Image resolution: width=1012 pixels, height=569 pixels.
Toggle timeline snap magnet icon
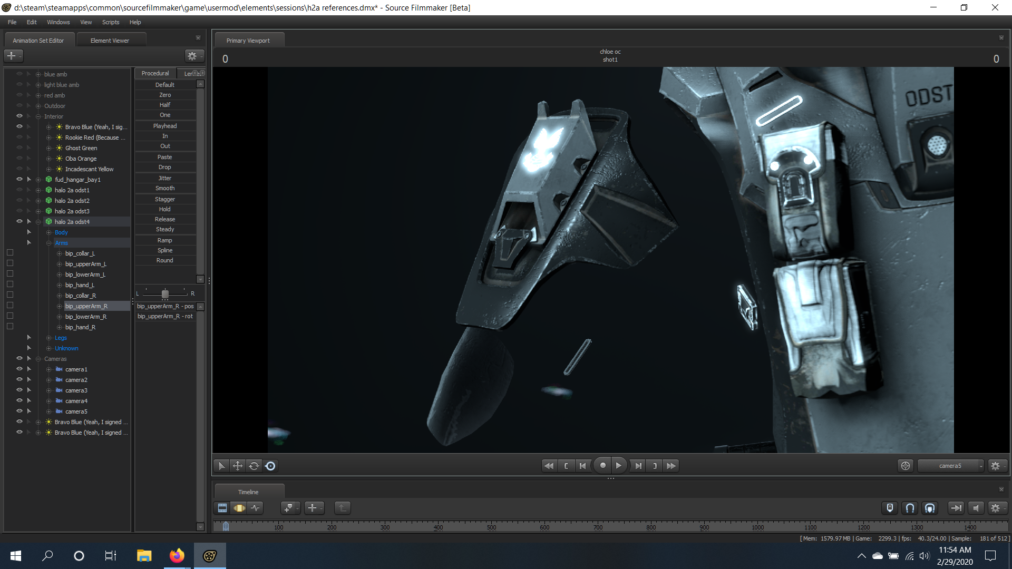tap(910, 508)
